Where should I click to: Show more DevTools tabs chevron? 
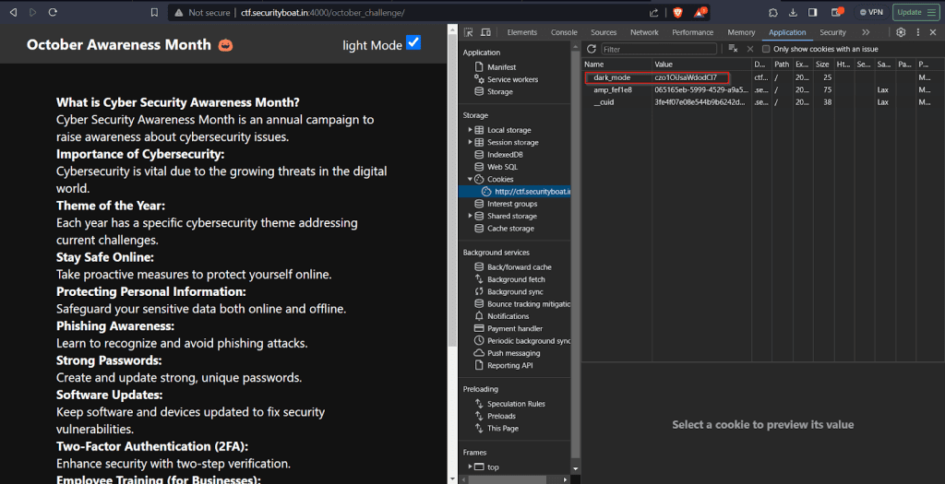[866, 32]
